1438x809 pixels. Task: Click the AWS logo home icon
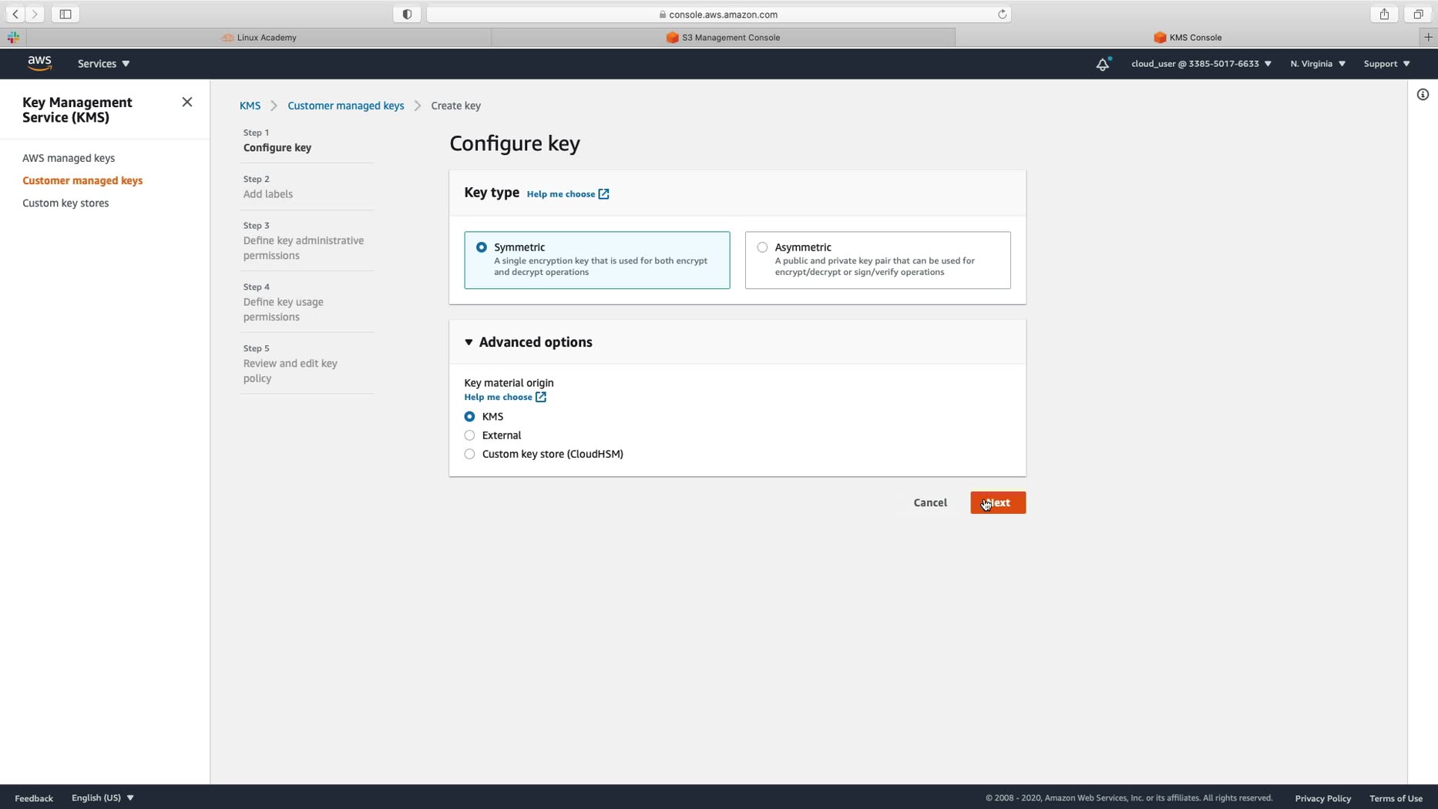(39, 63)
